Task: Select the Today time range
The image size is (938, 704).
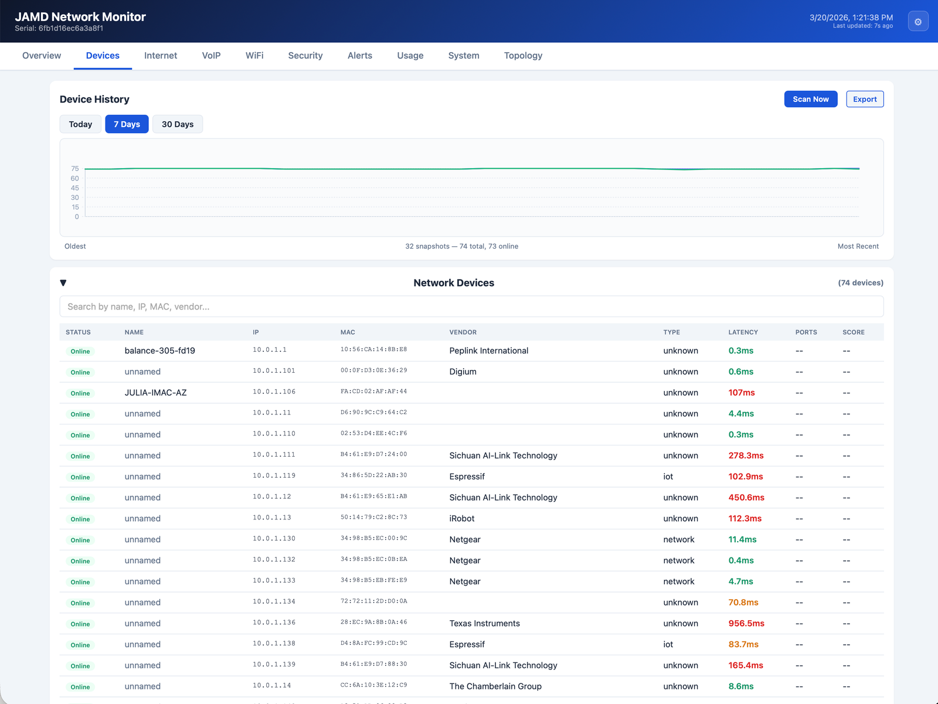Action: tap(80, 124)
